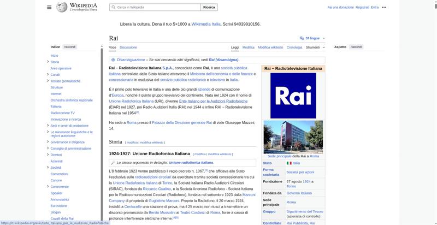Open the Wikimedia Italia banner link
Screen dimensions: 437x225
click(206, 24)
